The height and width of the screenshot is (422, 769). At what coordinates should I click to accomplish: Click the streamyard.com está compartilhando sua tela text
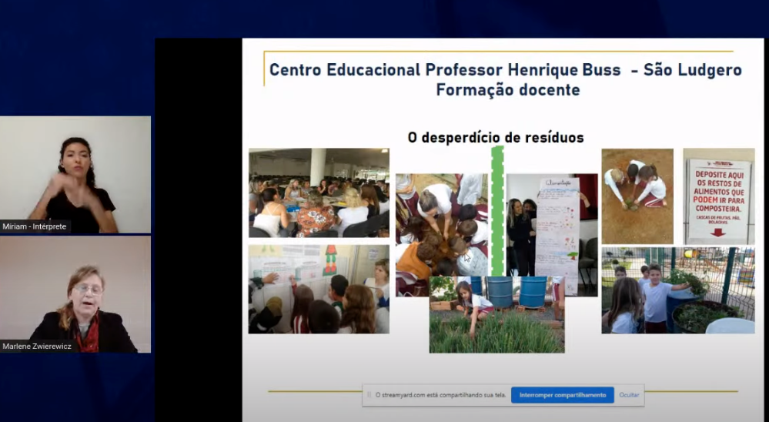pos(440,395)
